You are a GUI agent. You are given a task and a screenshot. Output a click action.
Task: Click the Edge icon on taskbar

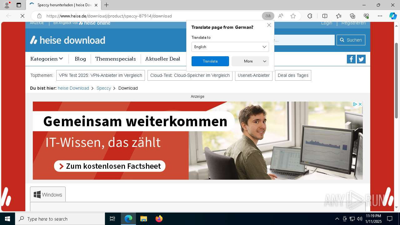[x=128, y=219]
